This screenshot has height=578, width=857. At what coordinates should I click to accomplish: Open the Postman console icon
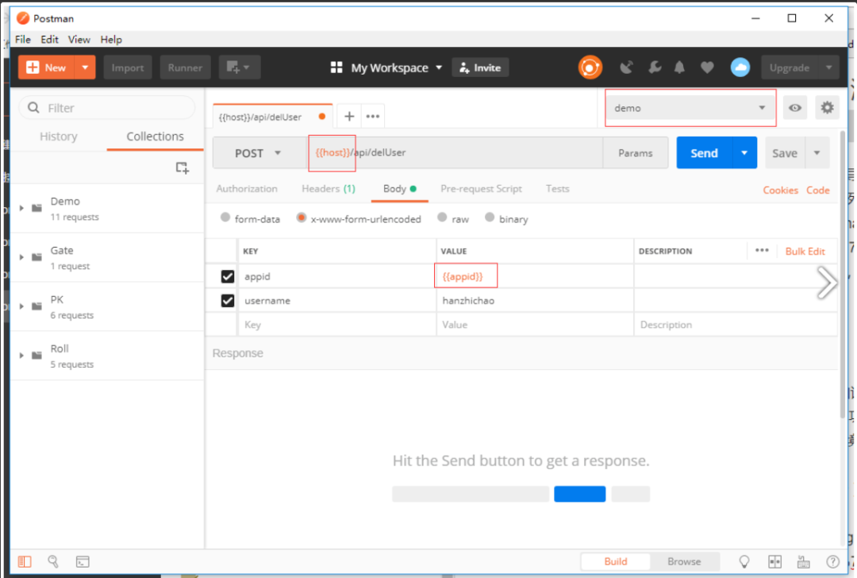point(83,561)
